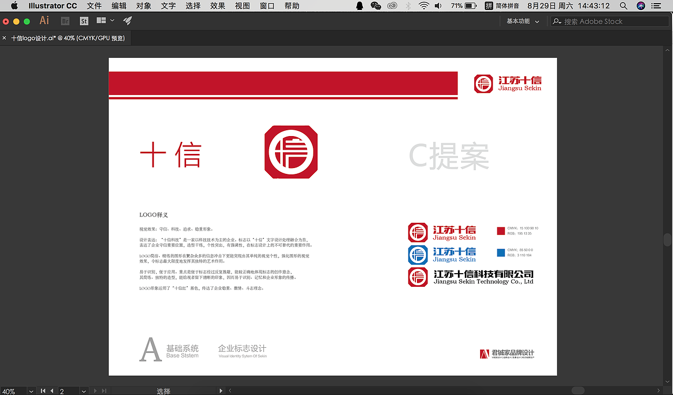The height and width of the screenshot is (395, 673).
Task: Select the 十信logo设计.ai document tab
Action: tap(68, 38)
